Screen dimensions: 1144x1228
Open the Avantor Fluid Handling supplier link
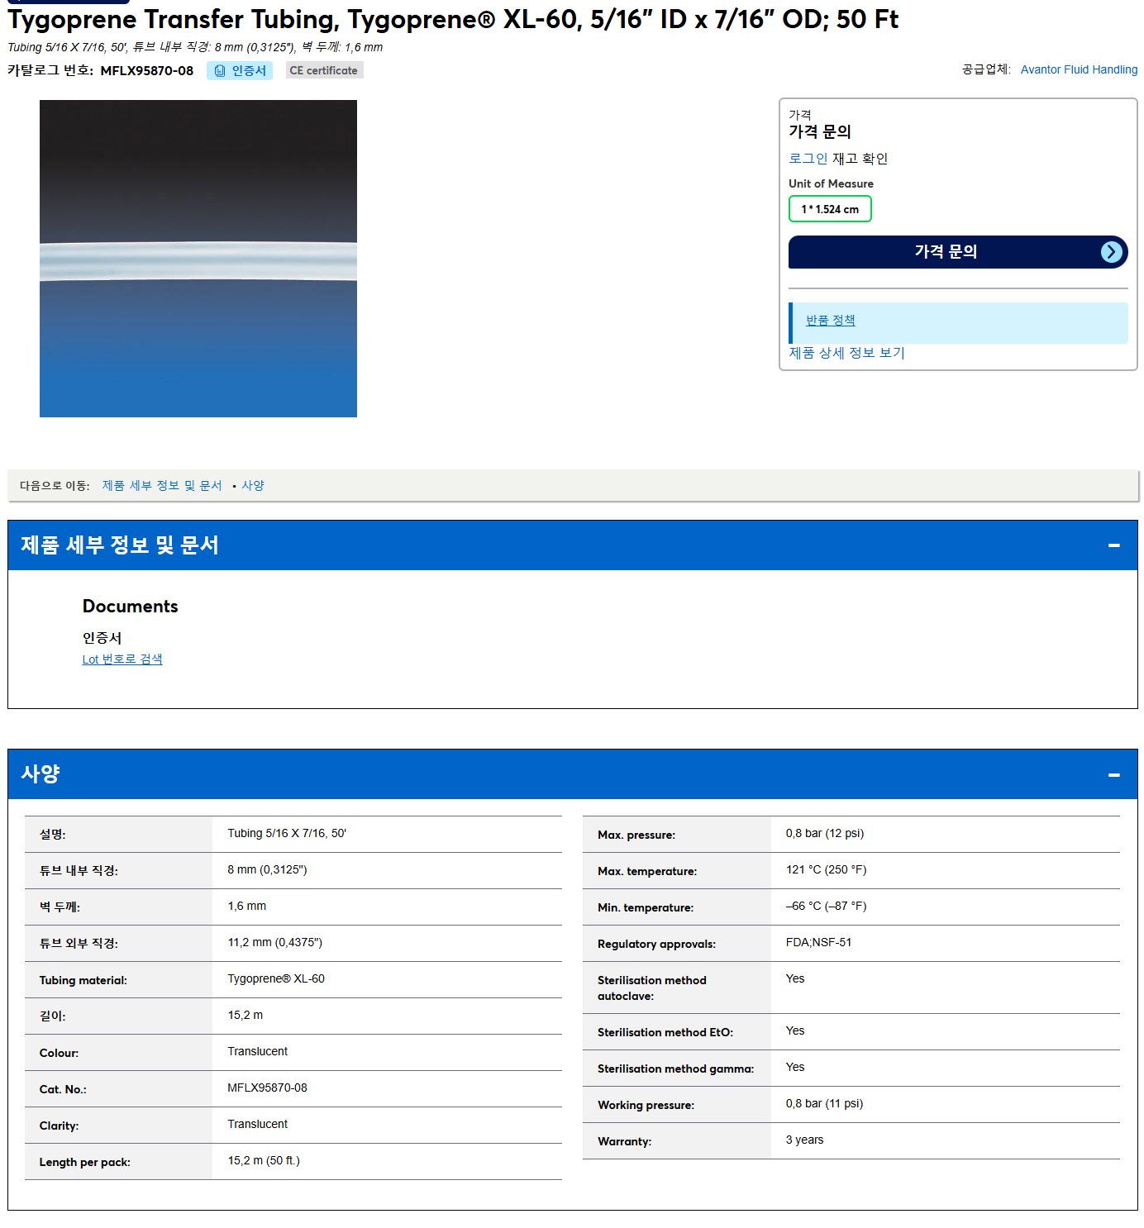tap(1079, 70)
